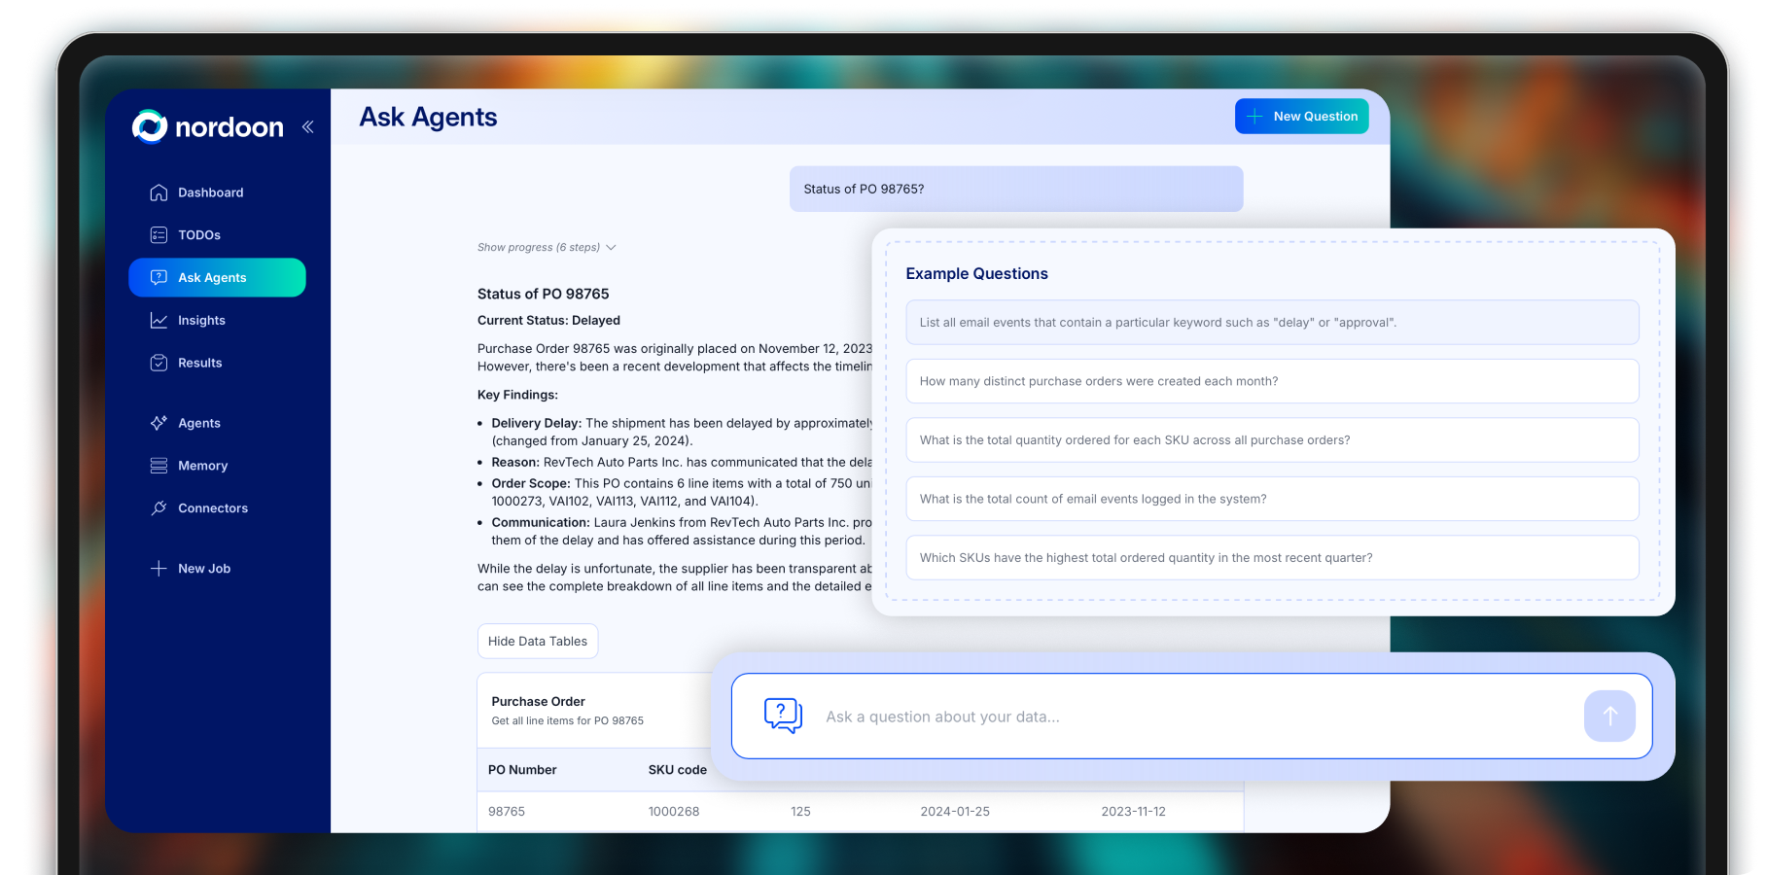
Task: Click the Ask Agents page title
Action: 428,118
